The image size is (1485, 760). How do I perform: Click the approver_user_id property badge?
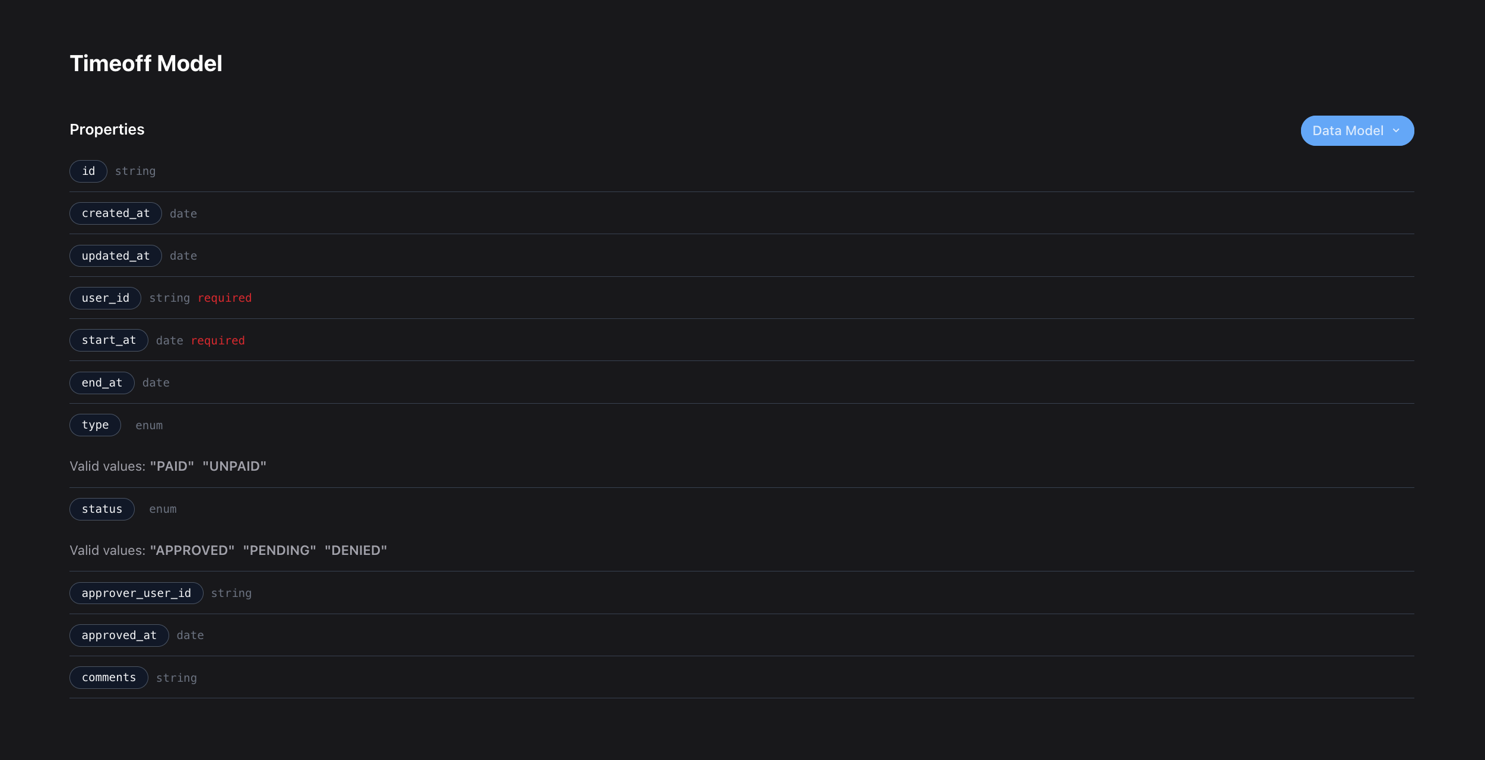[x=137, y=593]
